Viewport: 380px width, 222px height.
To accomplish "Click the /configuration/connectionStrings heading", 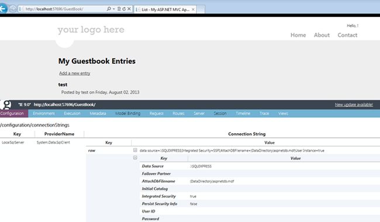I will [x=34, y=125].
